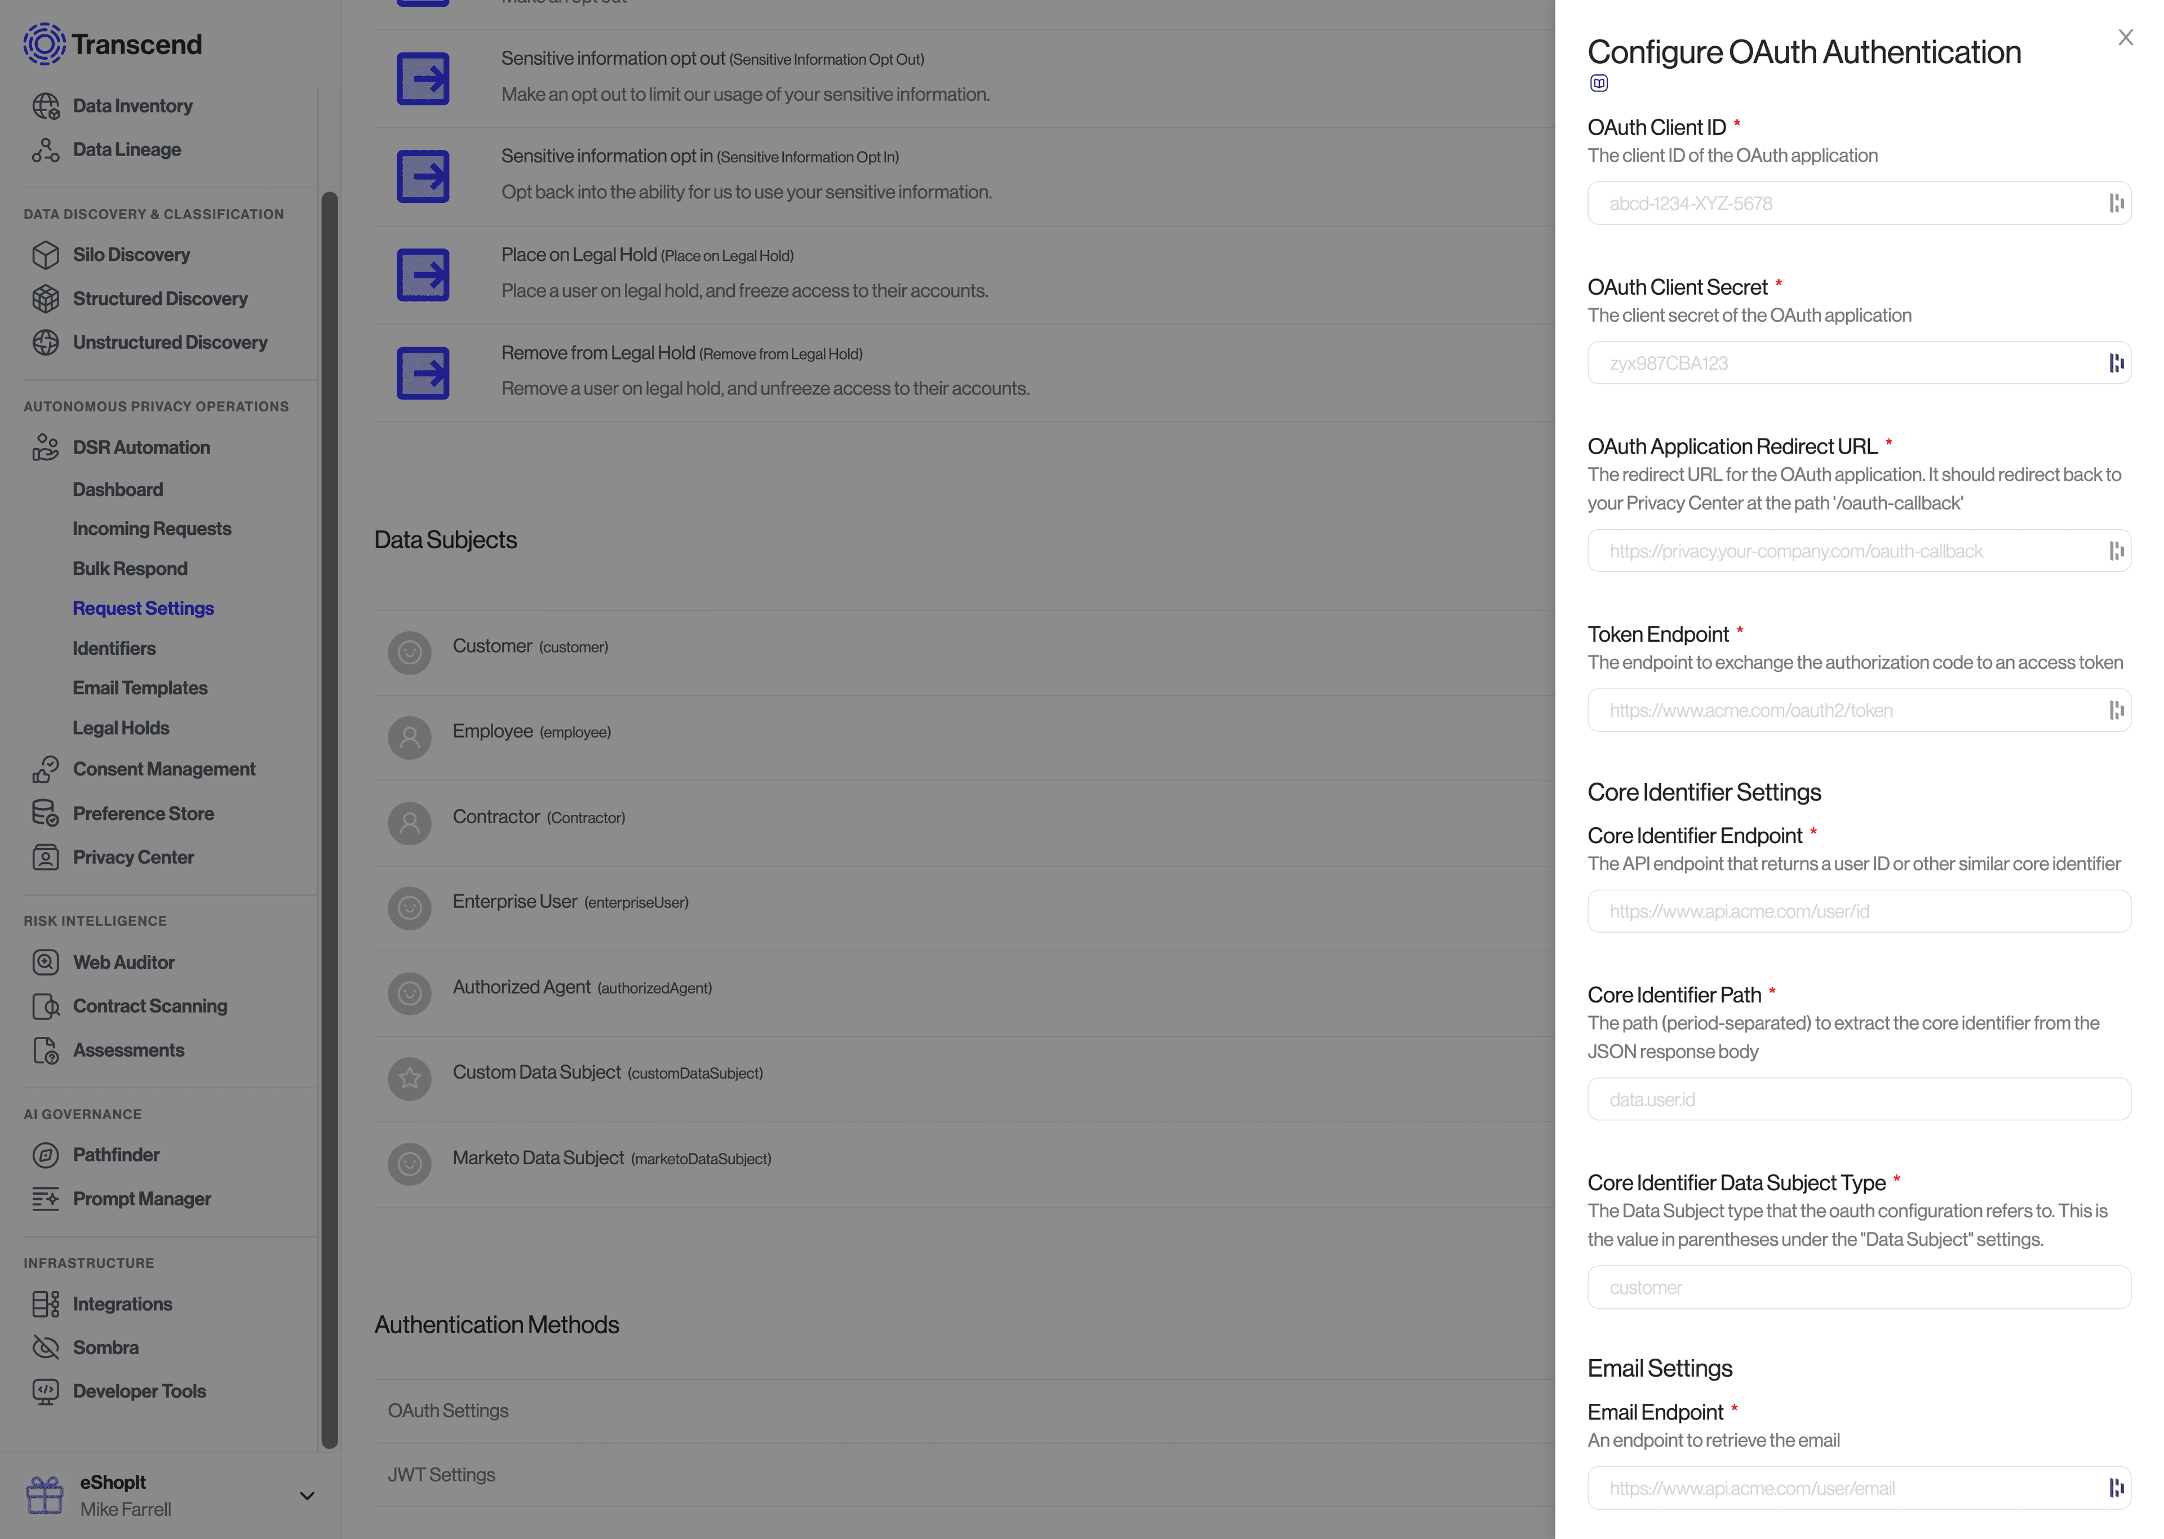The height and width of the screenshot is (1539, 2164).
Task: Toggle OAuth Client Secret visibility icon
Action: 2117,363
